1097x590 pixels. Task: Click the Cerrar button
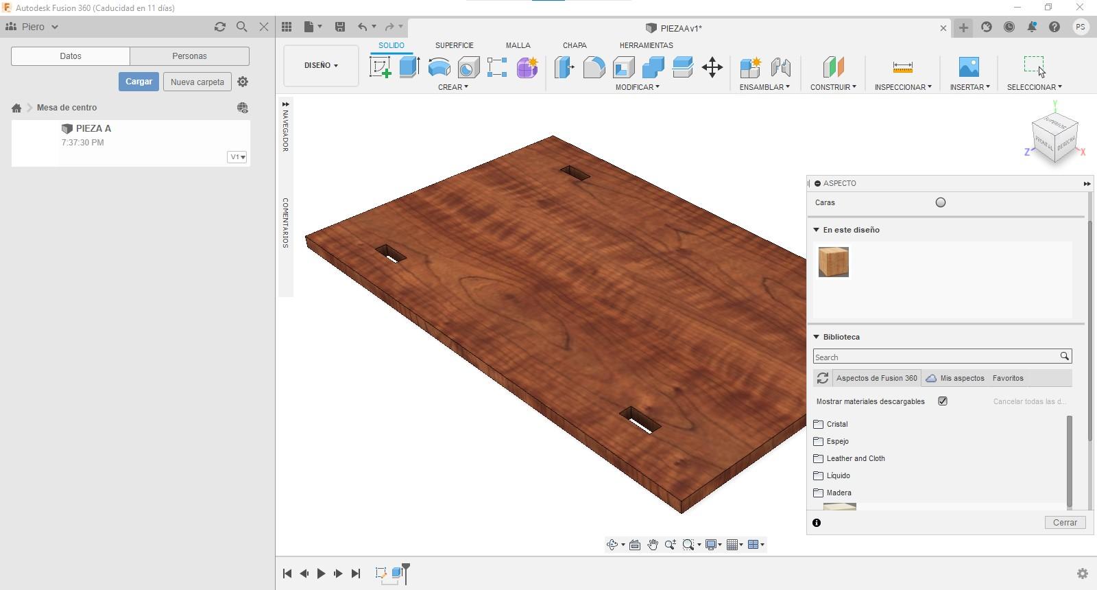[x=1065, y=523]
